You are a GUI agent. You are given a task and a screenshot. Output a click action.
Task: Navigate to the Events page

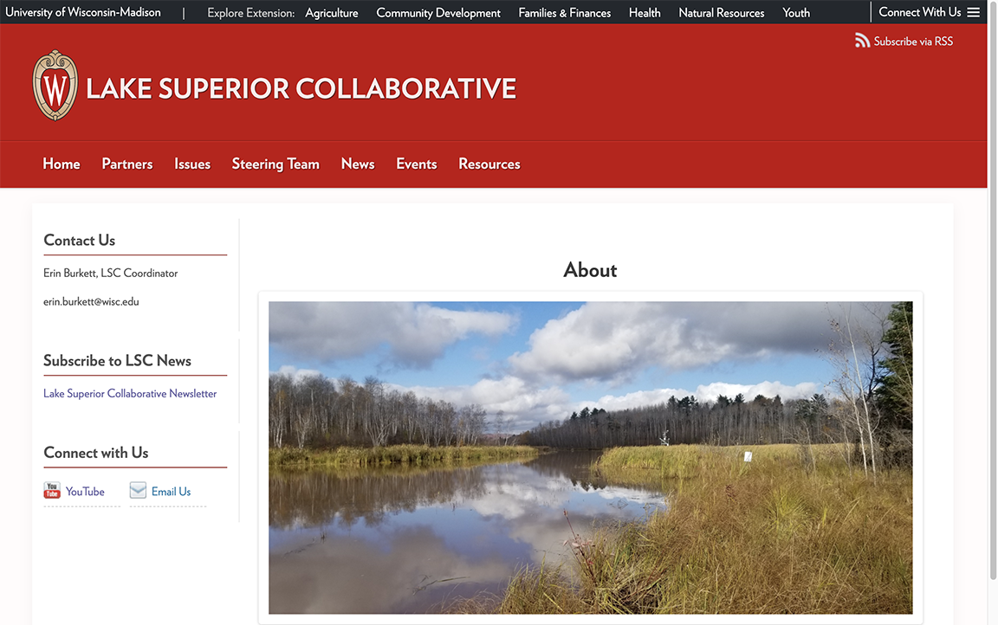click(x=416, y=164)
